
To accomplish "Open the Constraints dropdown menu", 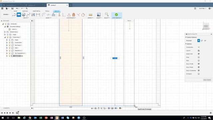I will pyautogui.click(x=71, y=18).
